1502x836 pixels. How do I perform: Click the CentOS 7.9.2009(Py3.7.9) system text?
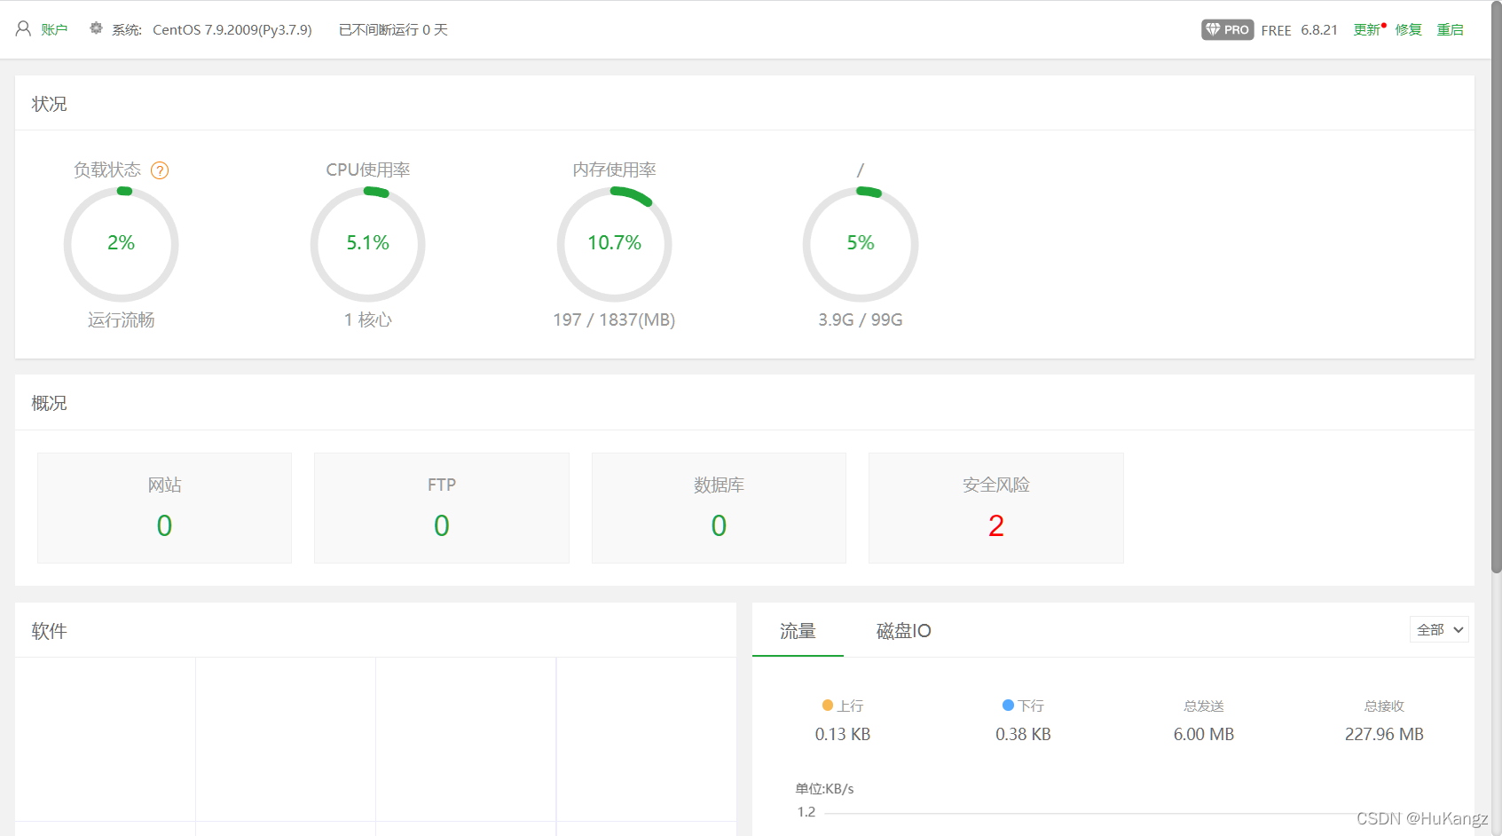click(232, 30)
